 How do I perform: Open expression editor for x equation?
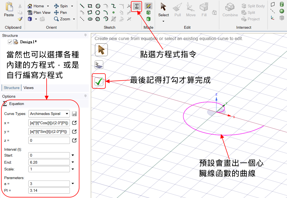tap(74, 123)
